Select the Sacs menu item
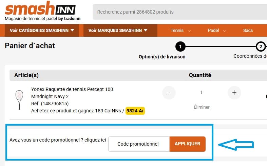 pyautogui.click(x=248, y=31)
